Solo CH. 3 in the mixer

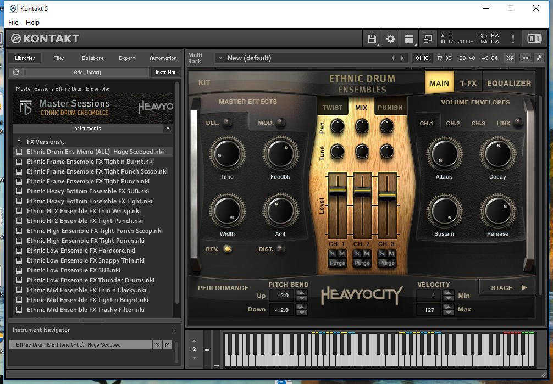click(382, 254)
